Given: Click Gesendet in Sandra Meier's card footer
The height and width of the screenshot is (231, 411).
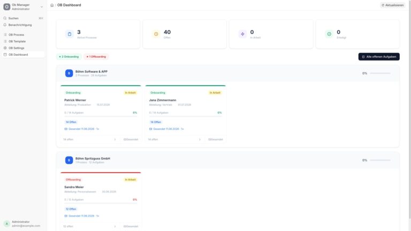Looking at the screenshot, I should click(131, 226).
